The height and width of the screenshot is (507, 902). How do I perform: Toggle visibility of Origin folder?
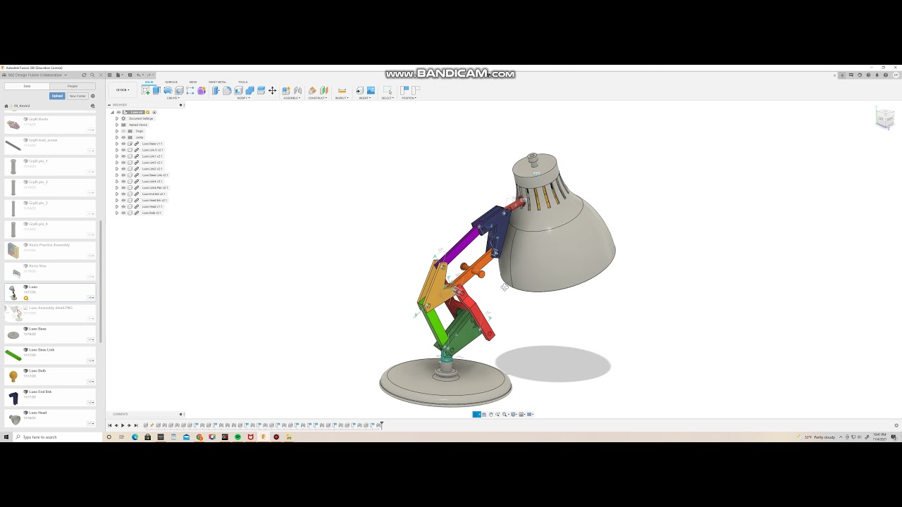(x=123, y=131)
